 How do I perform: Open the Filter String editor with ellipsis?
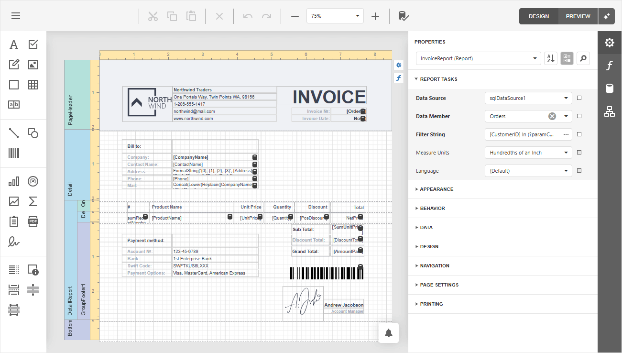566,134
